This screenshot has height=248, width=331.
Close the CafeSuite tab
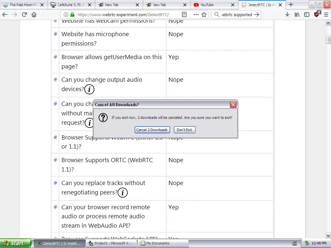[90, 5]
